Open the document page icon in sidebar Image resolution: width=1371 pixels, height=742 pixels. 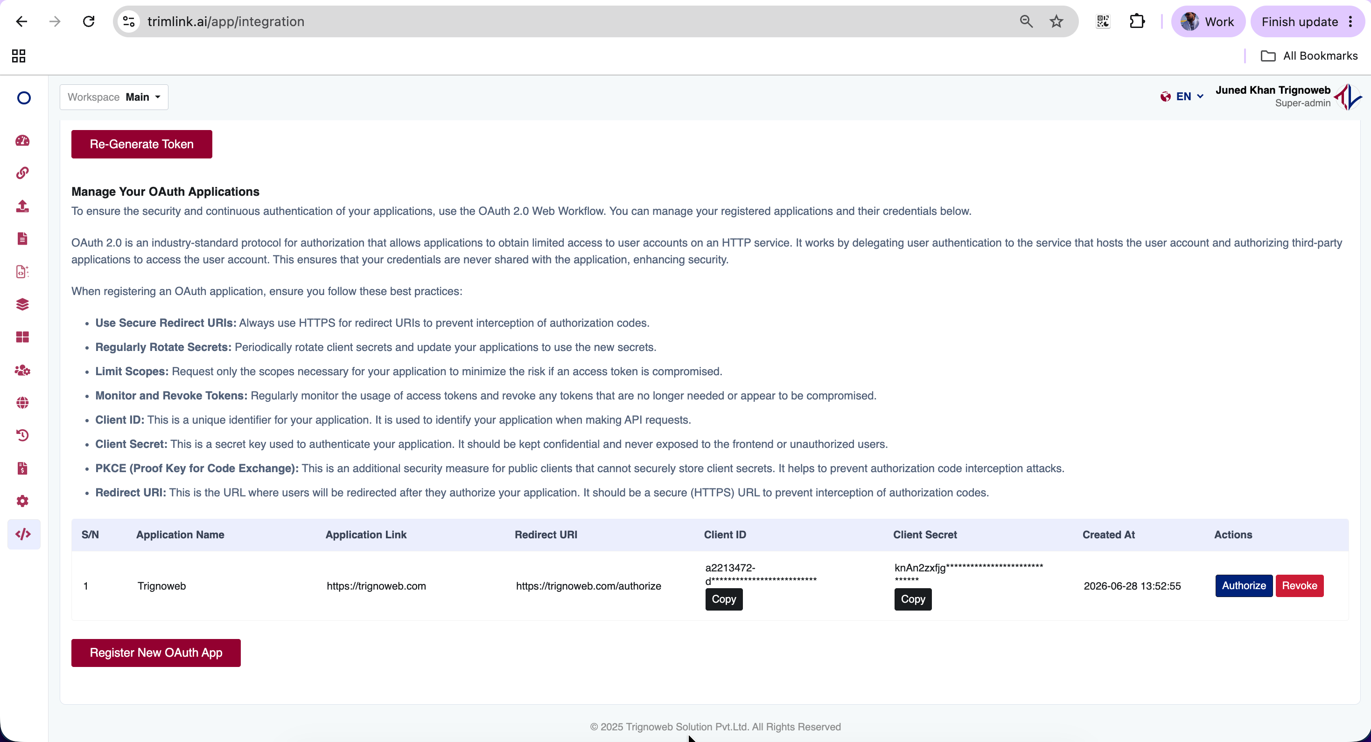point(22,239)
